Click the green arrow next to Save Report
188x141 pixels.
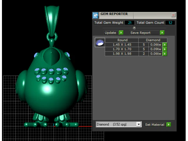162,33
